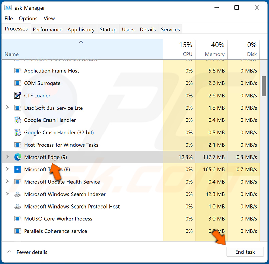Viewport: 269px width, 264px height.
Task: Switch to the Performance tab
Action: (x=48, y=29)
